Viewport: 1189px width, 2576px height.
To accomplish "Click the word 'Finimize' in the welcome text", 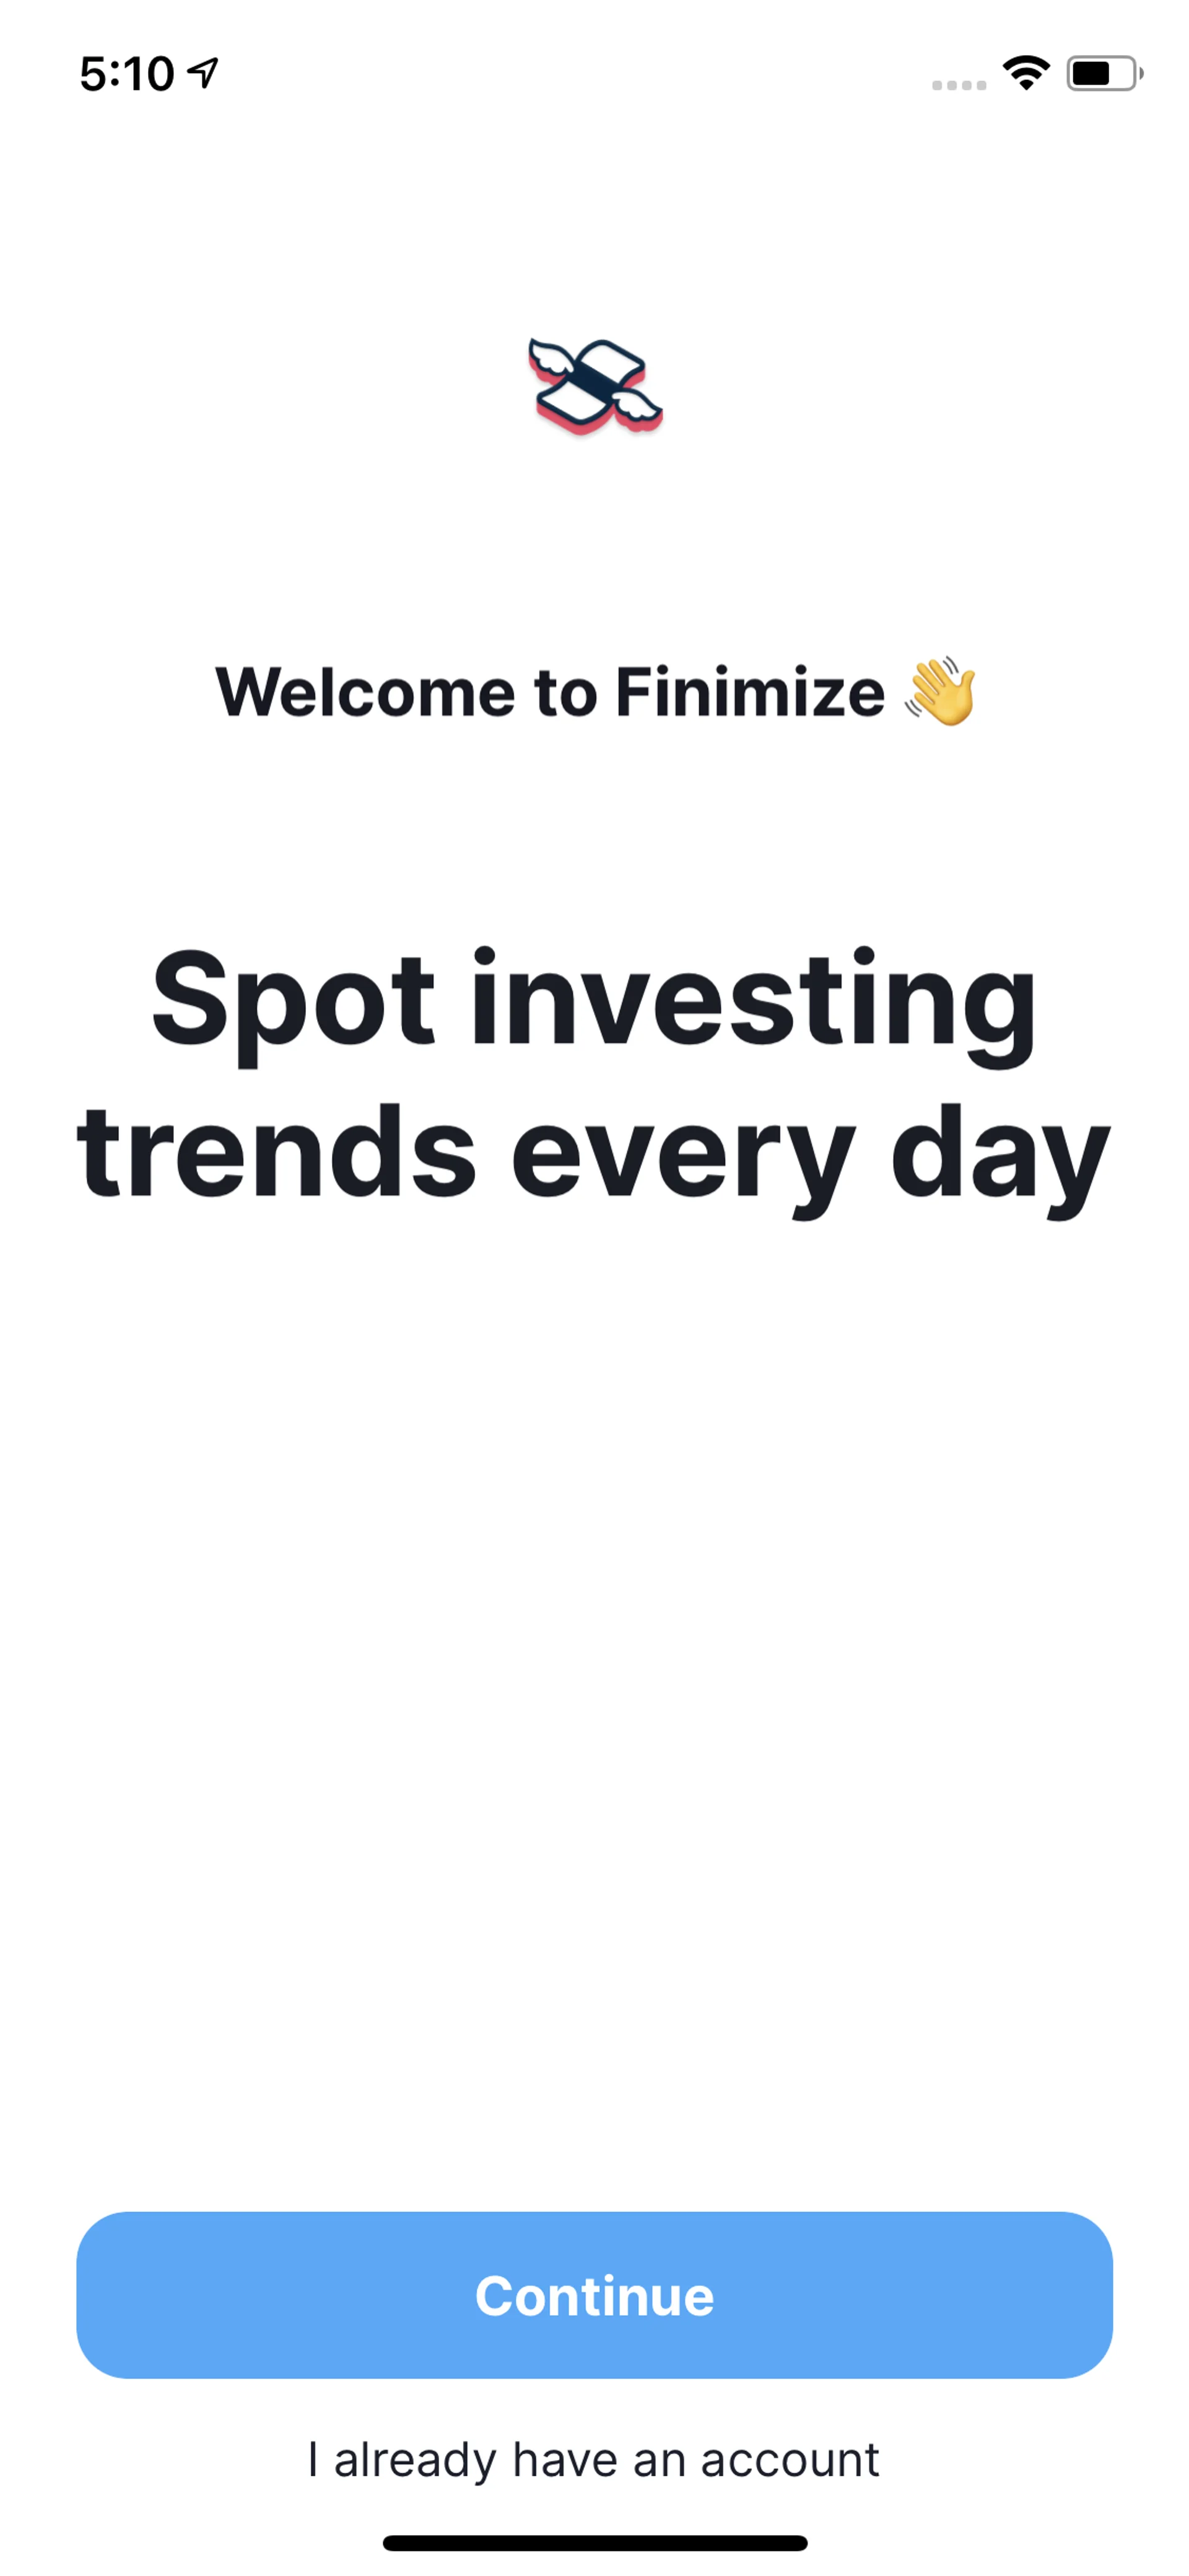I will (x=749, y=692).
